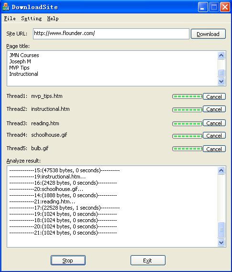The image size is (232, 272).
Task: Click the 'bulb.gif' Thread5 filename
Action: click(40, 149)
